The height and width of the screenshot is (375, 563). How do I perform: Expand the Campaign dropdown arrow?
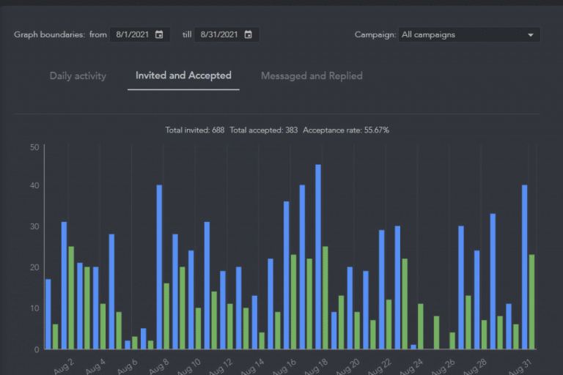click(x=531, y=34)
